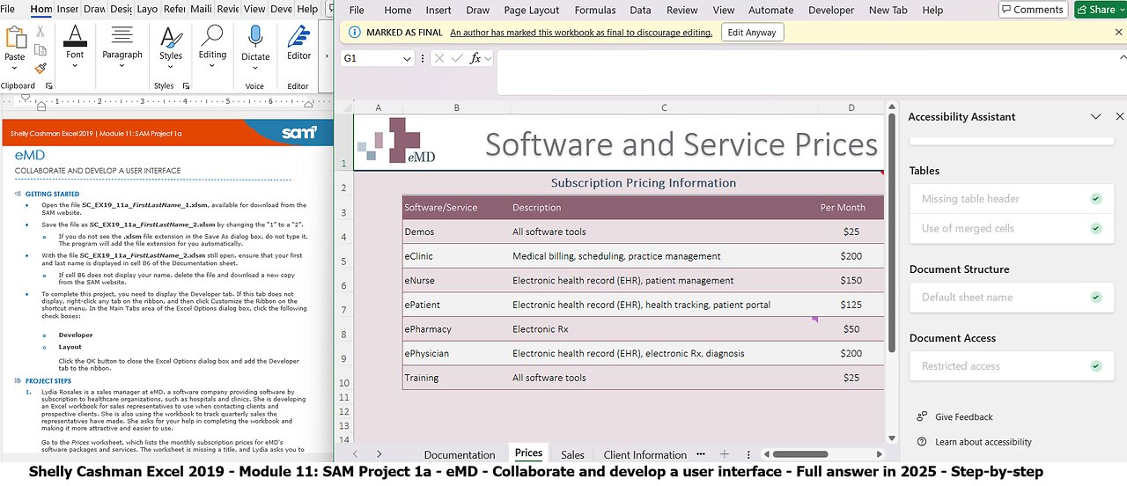This screenshot has height=486, width=1127.
Task: Click the marked as final message link
Action: click(x=581, y=33)
